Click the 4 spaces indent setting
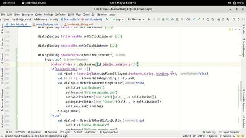 click(212, 136)
